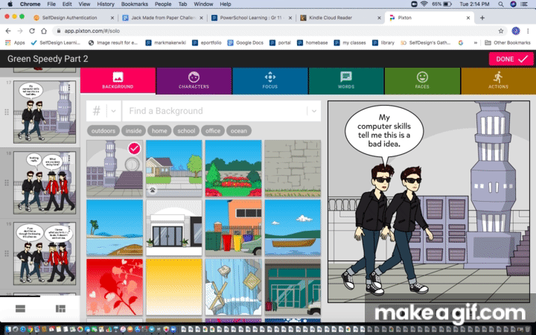Viewport: 536px width, 335px height.
Task: Bookmark this page with the star icon
Action: (x=501, y=31)
